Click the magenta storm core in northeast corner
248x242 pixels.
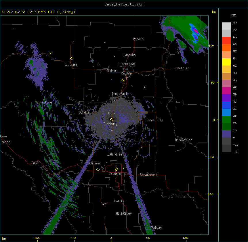pos(196,31)
